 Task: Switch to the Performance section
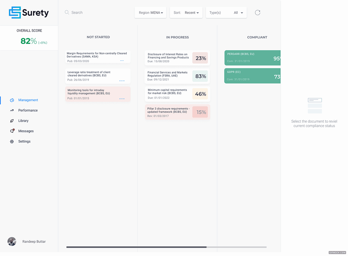point(28,110)
